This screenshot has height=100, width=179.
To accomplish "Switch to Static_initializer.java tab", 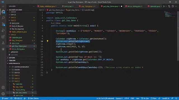I will 47,6.
